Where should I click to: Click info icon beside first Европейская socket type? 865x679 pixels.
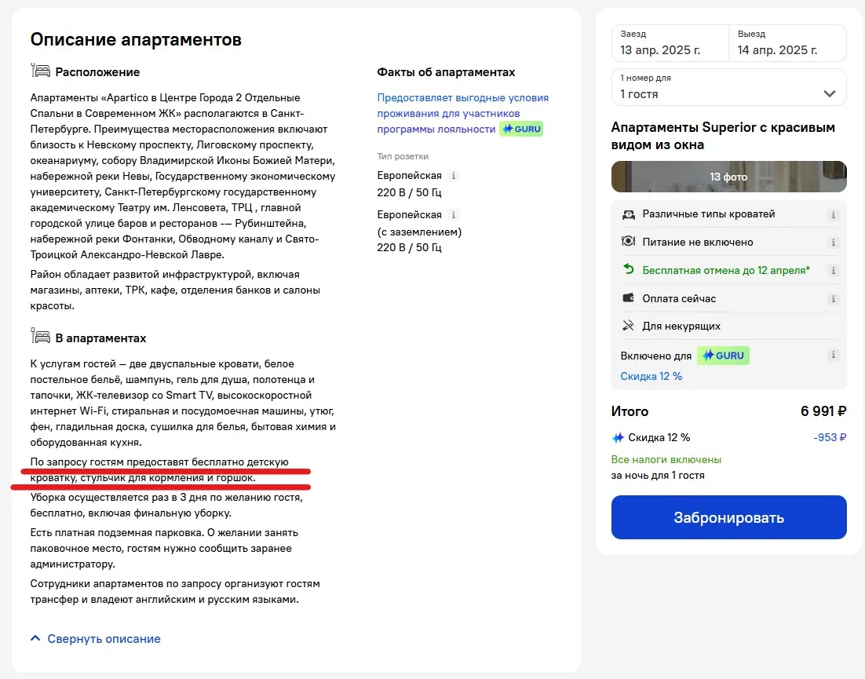click(x=454, y=175)
